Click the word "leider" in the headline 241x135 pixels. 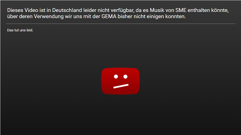[90, 10]
